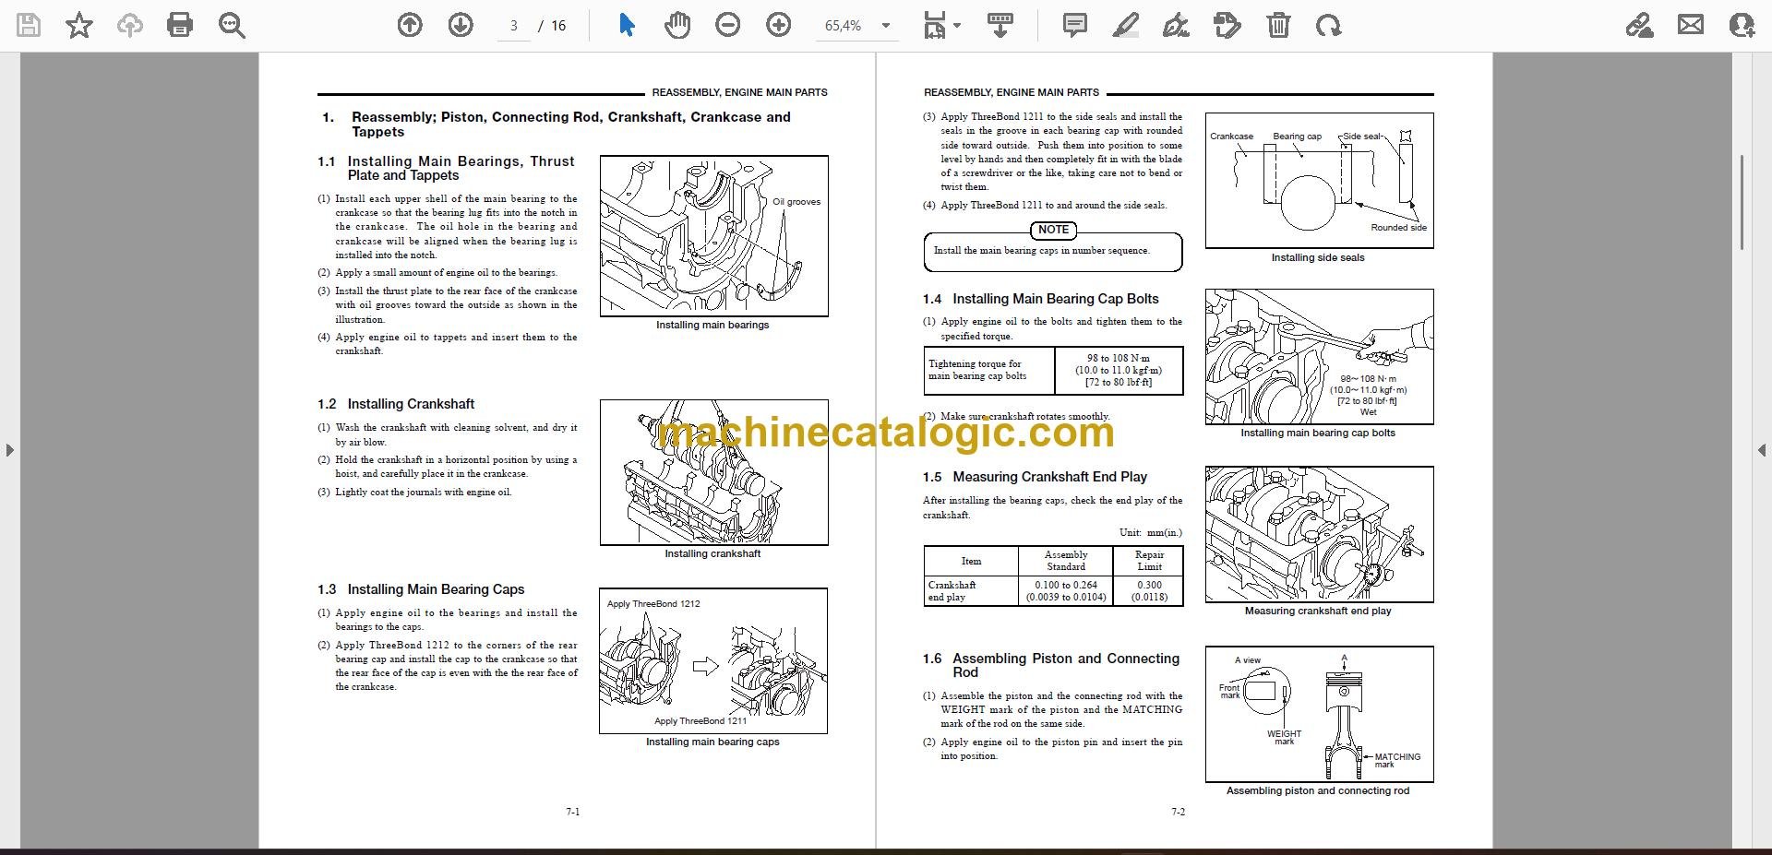Viewport: 1772px width, 855px height.
Task: Click 'Apply ThreeBond 1212' figure label
Action: (x=653, y=604)
